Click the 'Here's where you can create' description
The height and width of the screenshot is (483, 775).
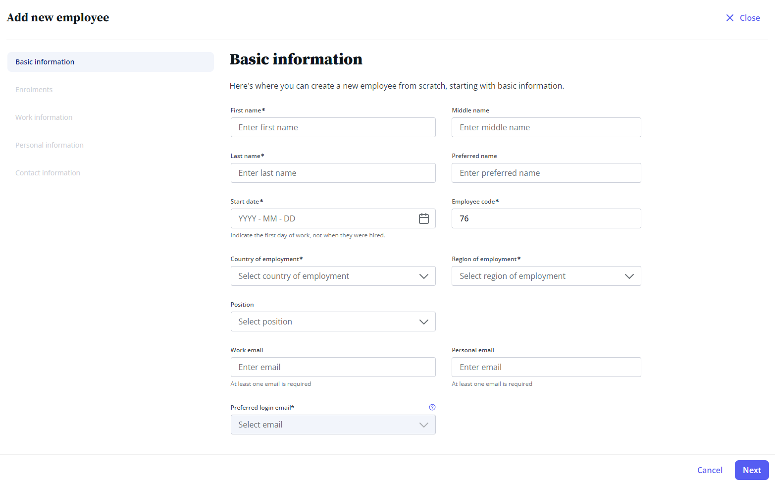[x=397, y=86]
